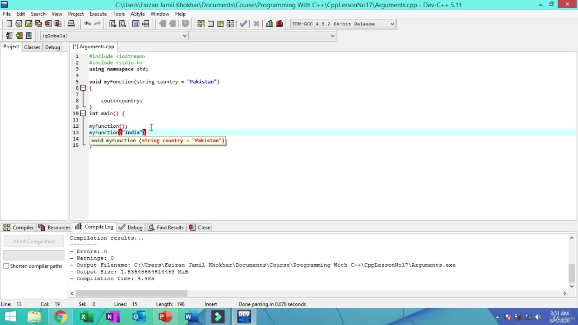This screenshot has width=578, height=325.
Task: Click the Close All icon
Action: click(x=58, y=24)
